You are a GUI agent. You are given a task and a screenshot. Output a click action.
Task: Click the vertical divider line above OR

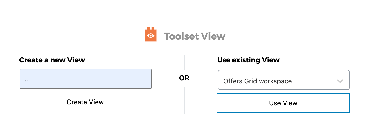point(184,62)
